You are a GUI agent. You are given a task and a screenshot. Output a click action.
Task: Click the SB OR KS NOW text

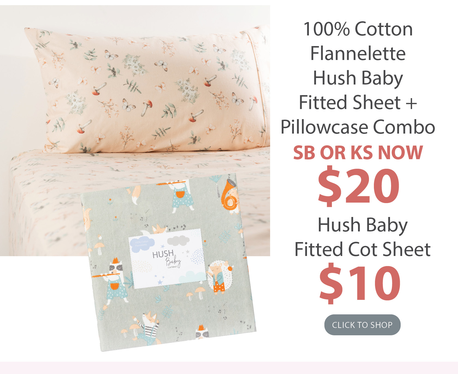358,152
